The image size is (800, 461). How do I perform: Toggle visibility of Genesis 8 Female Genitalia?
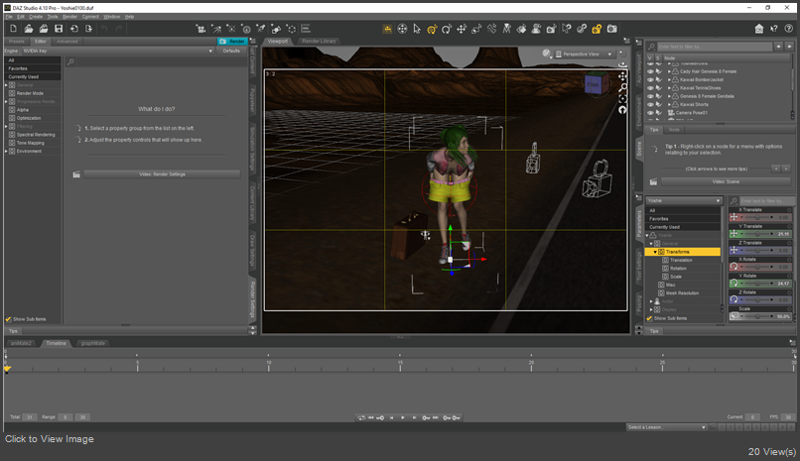click(x=650, y=96)
